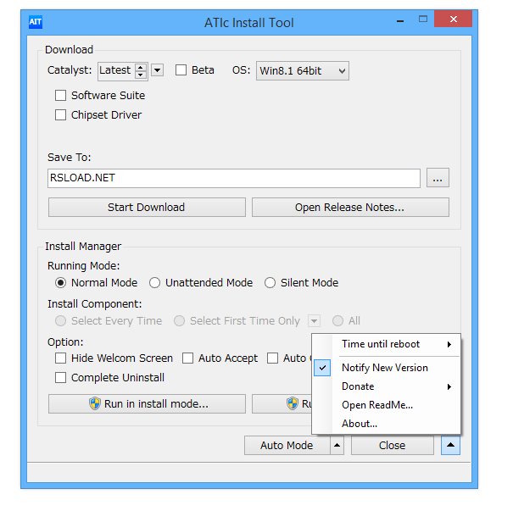Increase Catalyst version with up spinner arrow
Viewport: 513px width, 511px height.
[141, 67]
